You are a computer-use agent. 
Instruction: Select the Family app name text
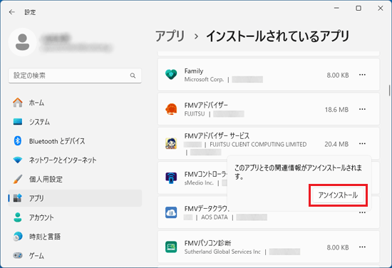tap(194, 71)
